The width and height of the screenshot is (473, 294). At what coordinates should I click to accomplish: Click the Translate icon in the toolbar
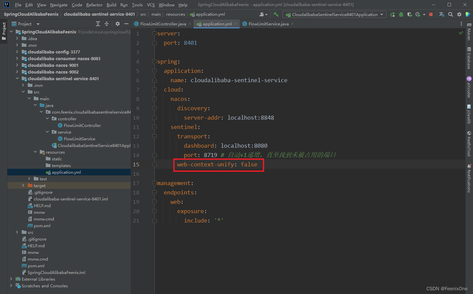click(442, 14)
